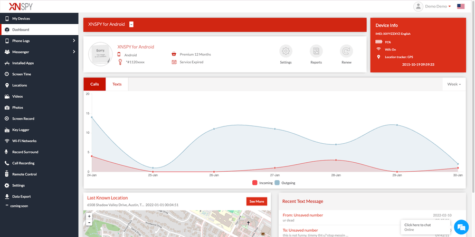
Task: Open Data Export in the sidebar
Action: pyautogui.click(x=40, y=196)
